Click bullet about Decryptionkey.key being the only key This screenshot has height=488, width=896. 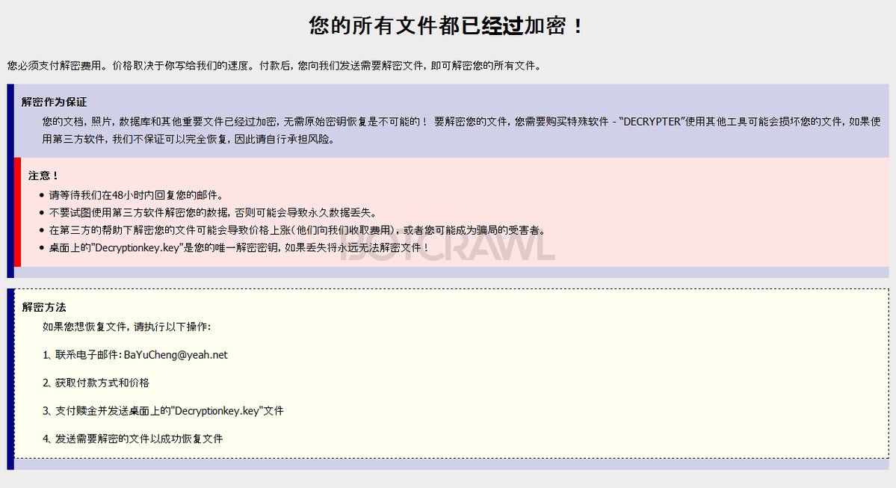point(239,248)
